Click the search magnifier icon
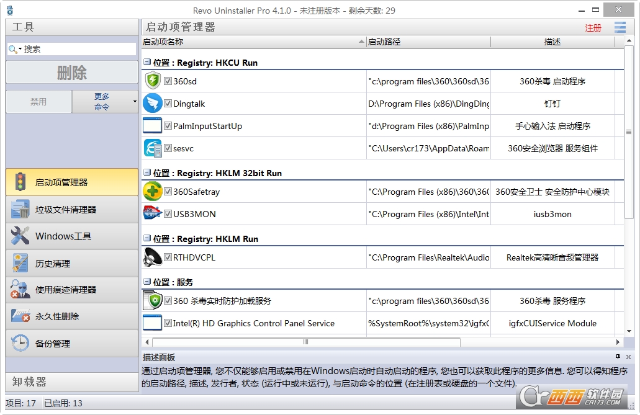The height and width of the screenshot is (415, 640). pyautogui.click(x=12, y=49)
